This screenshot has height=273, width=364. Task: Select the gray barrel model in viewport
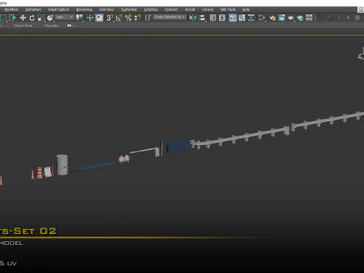pos(62,165)
